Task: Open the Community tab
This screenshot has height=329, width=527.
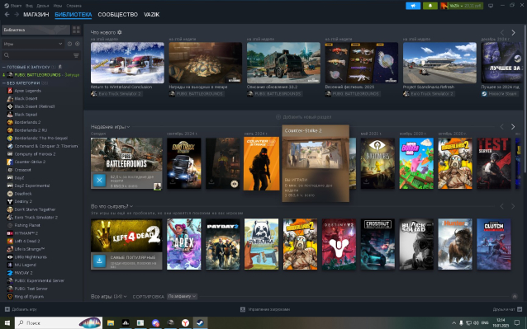Action: click(x=117, y=15)
